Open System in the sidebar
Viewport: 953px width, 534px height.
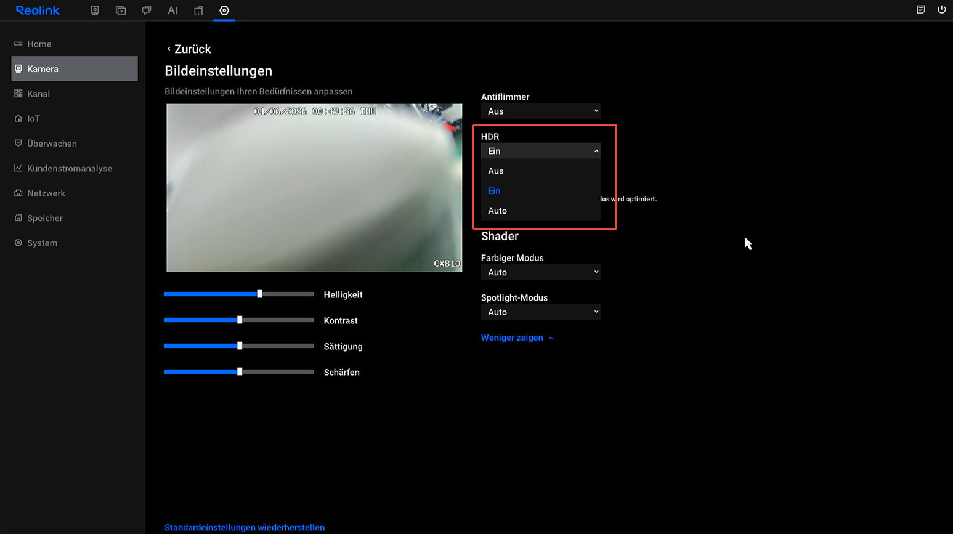pos(75,243)
